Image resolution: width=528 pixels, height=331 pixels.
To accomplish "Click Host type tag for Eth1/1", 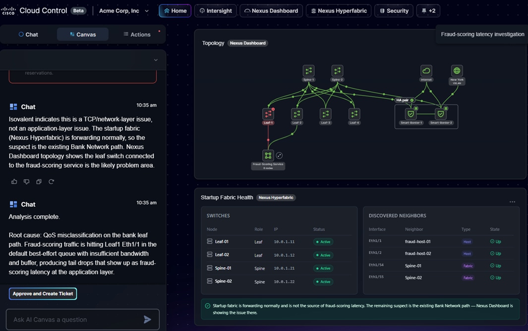I will [467, 241].
